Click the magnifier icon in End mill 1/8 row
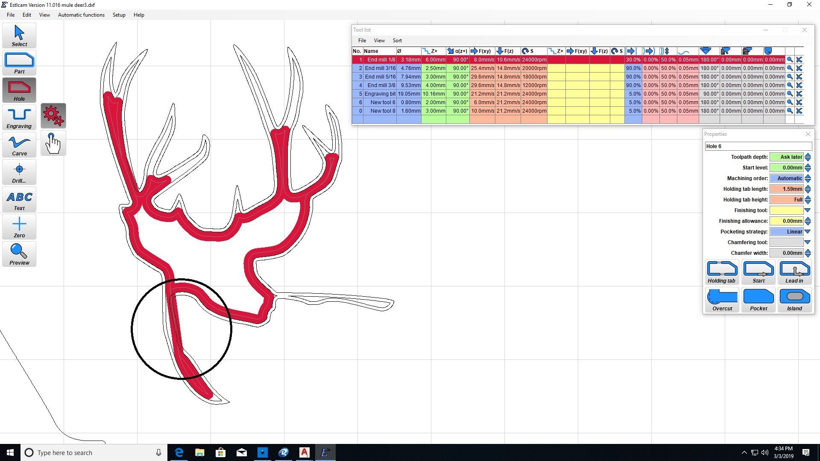Image resolution: width=820 pixels, height=461 pixels. click(790, 60)
